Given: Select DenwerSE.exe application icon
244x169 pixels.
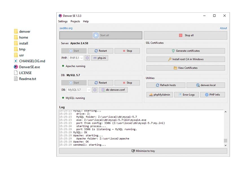Looking at the screenshot, I should pos(16,67).
